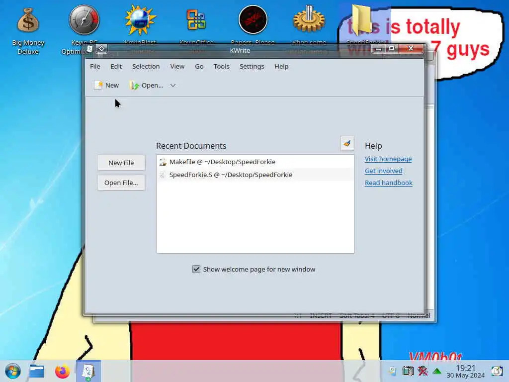Screen dimensions: 509x382
Task: Open the Edit menu
Action: tap(116, 66)
